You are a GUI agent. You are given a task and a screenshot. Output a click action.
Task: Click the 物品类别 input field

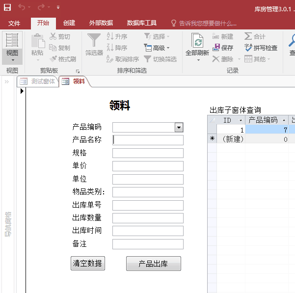(148, 192)
